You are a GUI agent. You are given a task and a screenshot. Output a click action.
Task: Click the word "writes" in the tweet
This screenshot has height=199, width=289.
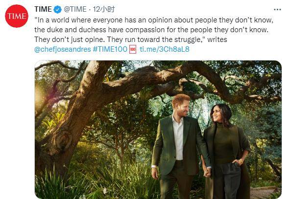click(x=217, y=40)
